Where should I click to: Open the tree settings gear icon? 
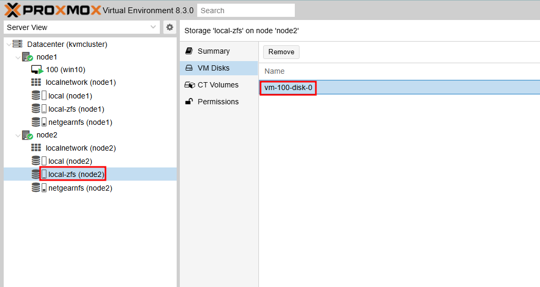(169, 27)
